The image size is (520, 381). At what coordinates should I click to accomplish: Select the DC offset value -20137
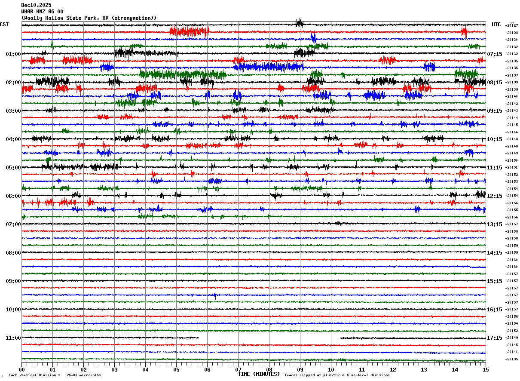click(512, 75)
